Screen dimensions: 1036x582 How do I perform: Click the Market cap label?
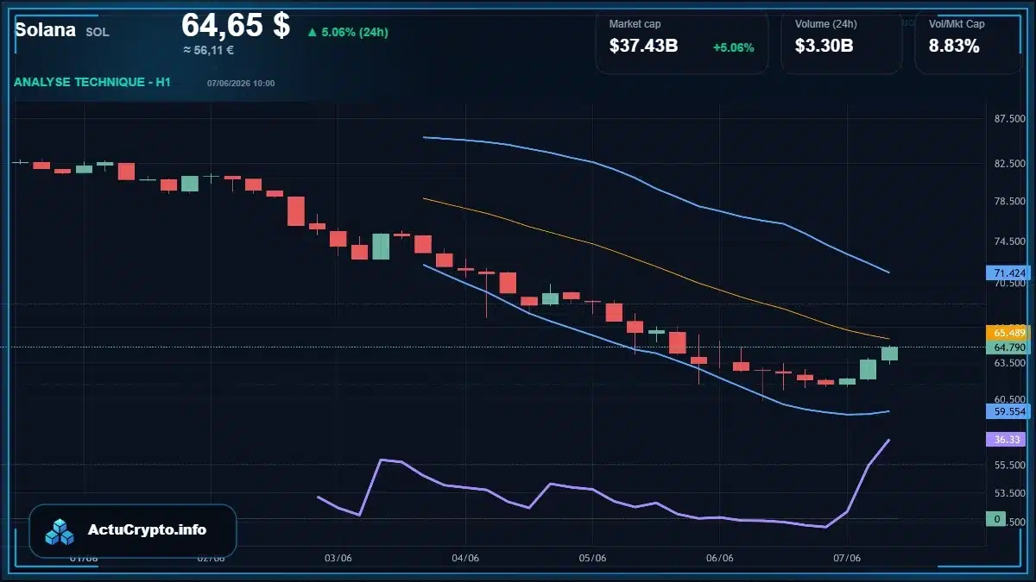point(635,24)
